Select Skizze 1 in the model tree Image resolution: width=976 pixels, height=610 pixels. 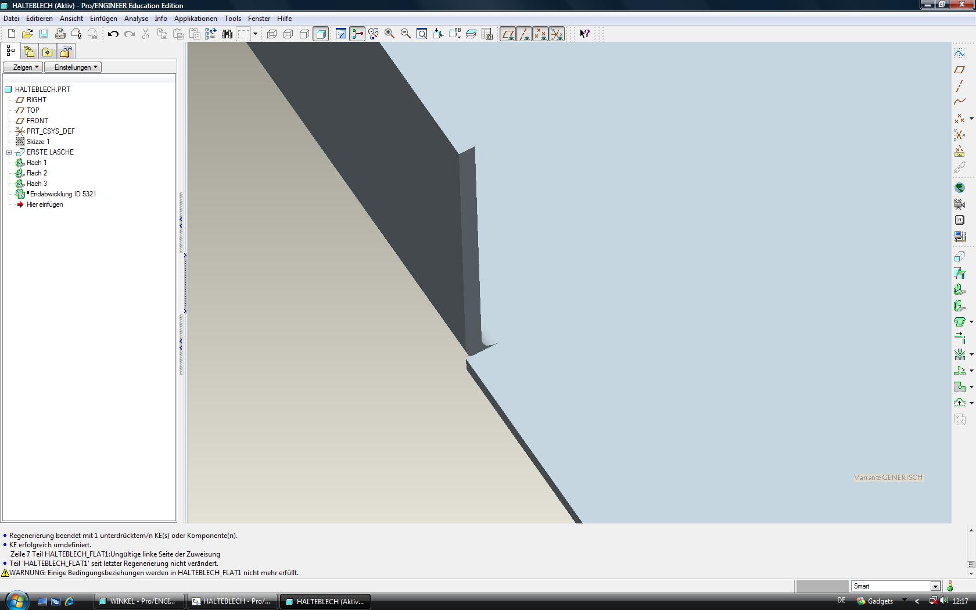tap(38, 142)
